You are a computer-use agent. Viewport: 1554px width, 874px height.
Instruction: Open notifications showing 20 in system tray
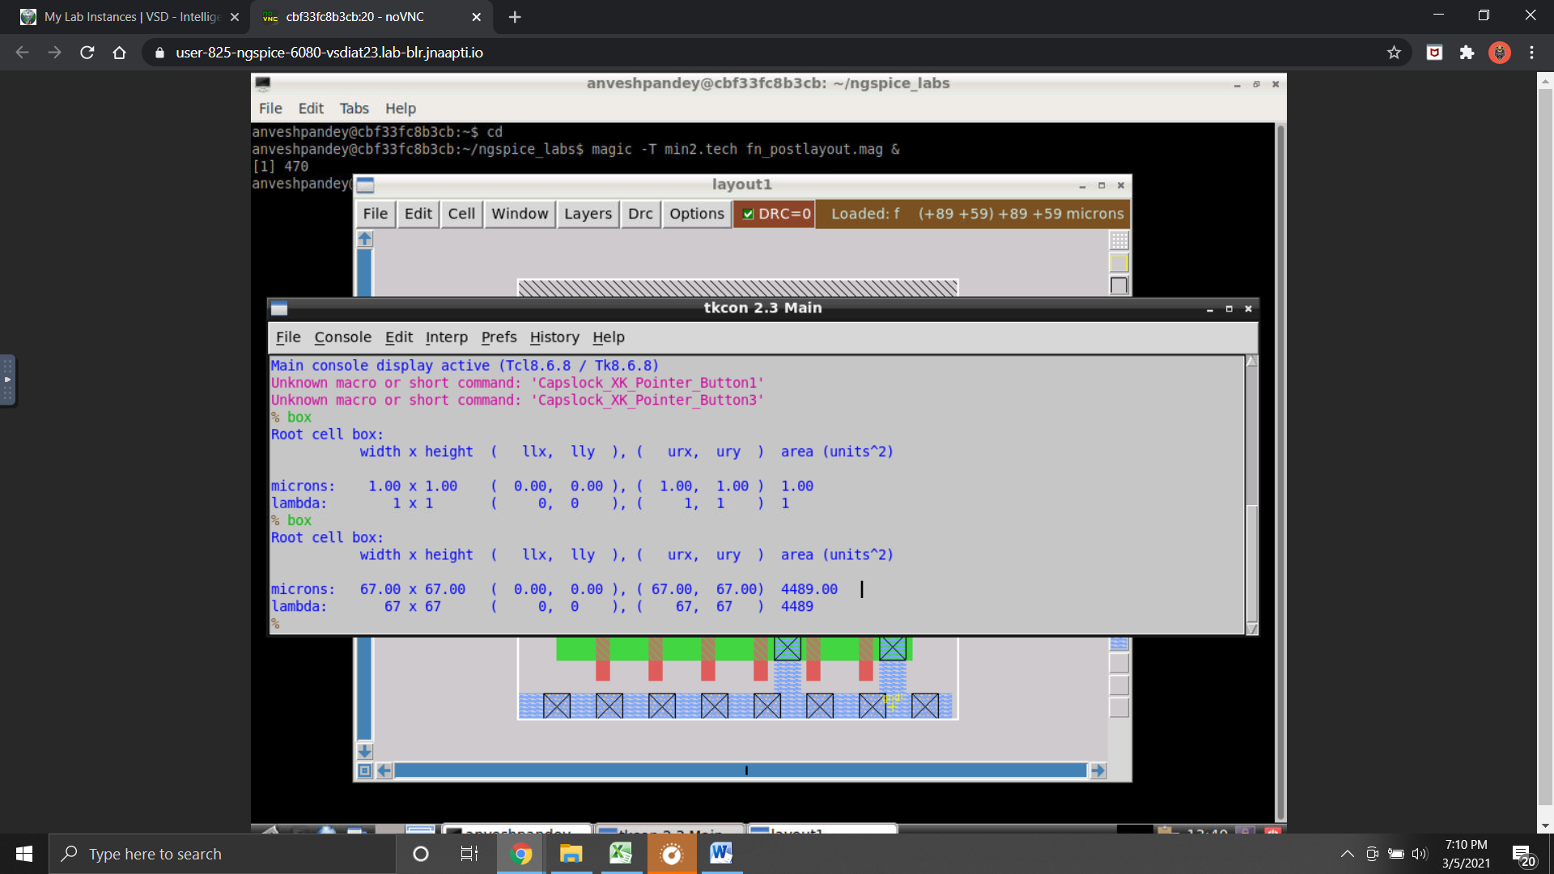[x=1525, y=853]
